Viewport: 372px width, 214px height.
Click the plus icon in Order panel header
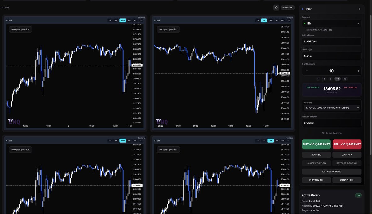coord(359,9)
